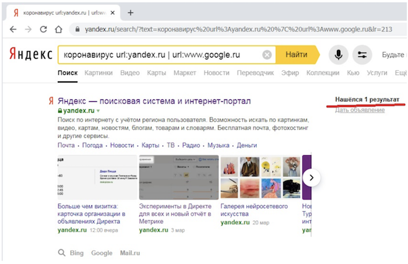
Task: Click the Yandex favicon beside the result title
Action: pos(51,101)
